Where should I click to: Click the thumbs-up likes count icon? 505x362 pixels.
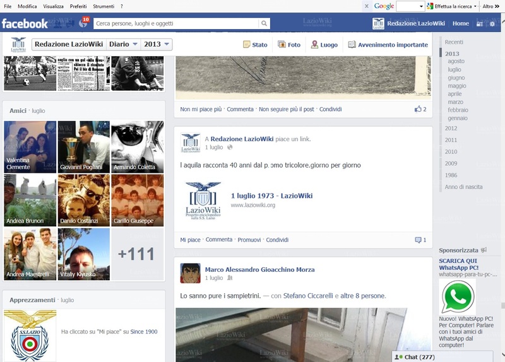[418, 109]
